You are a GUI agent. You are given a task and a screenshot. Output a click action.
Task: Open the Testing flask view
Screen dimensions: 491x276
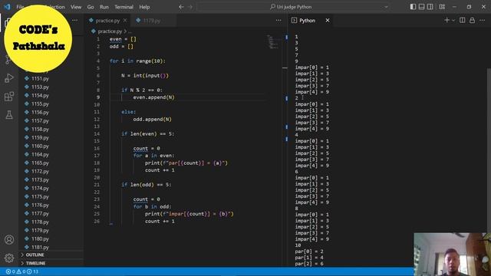point(9,115)
